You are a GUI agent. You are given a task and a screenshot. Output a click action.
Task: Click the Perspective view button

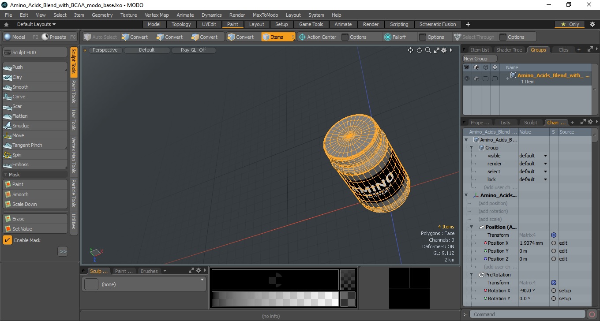coord(105,50)
